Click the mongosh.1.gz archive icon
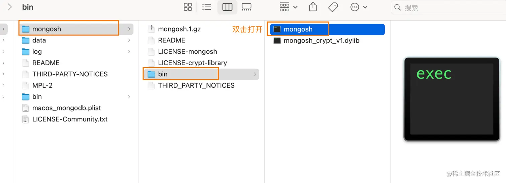This screenshot has height=183, width=506. (x=152, y=29)
